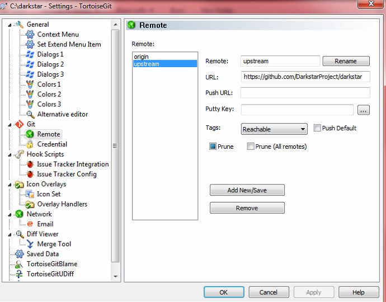386x302 pixels.
Task: Click the settings tree scrollbar thumb
Action: click(115, 146)
